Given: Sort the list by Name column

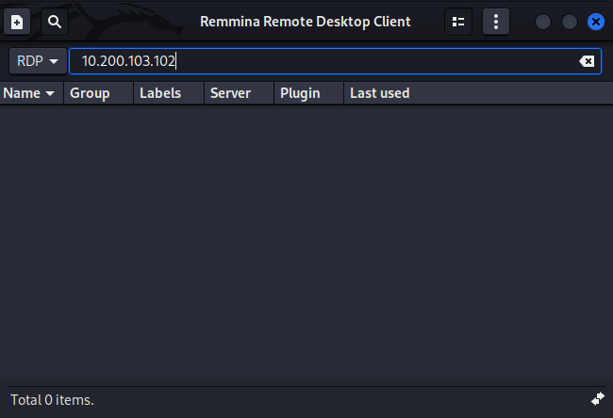Looking at the screenshot, I should click(x=23, y=93).
